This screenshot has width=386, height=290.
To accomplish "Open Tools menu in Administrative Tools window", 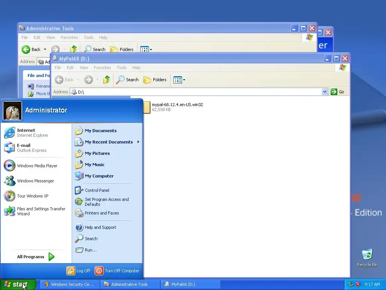I will [x=88, y=37].
